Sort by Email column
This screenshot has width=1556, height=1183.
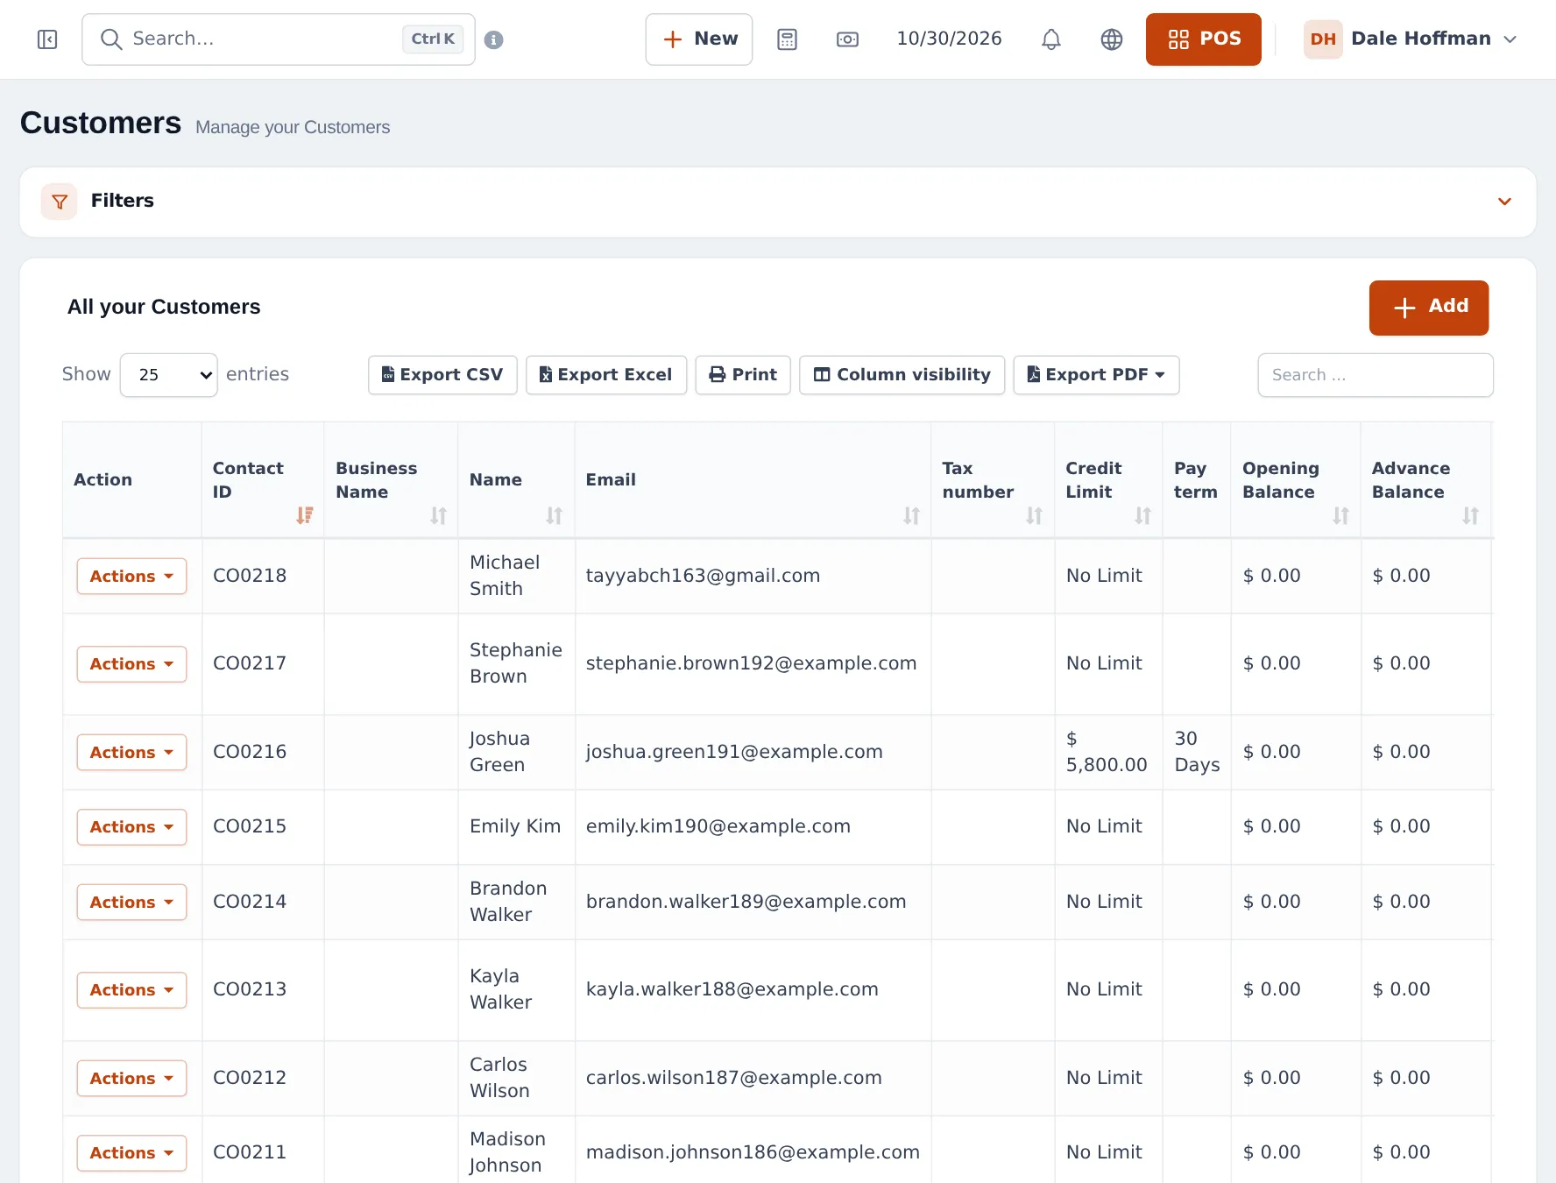pos(911,515)
